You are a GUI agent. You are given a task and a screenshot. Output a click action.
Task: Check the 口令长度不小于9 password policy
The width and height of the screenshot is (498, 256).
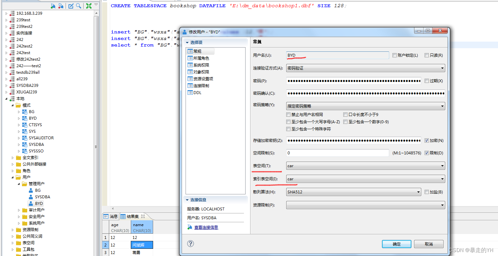[346, 114]
